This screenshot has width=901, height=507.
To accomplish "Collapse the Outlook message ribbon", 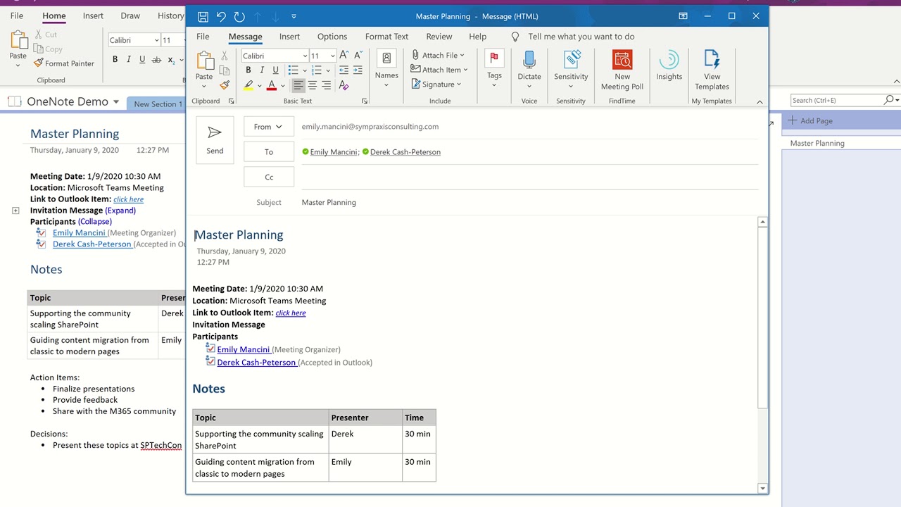I will [x=760, y=102].
